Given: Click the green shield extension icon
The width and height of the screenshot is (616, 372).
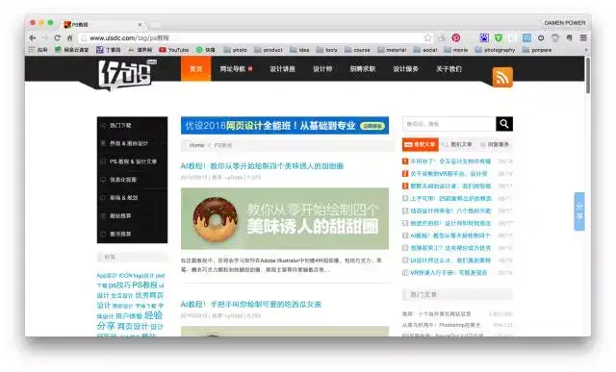Looking at the screenshot, I should tap(499, 37).
